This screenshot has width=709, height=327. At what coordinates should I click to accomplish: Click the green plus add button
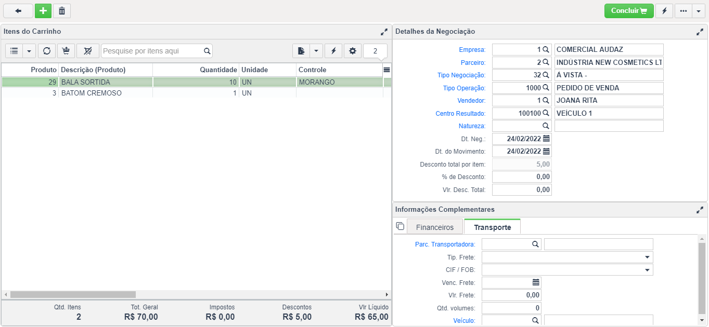click(x=43, y=10)
